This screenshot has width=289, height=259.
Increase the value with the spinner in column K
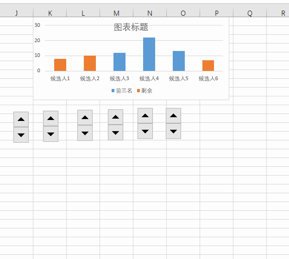point(50,118)
